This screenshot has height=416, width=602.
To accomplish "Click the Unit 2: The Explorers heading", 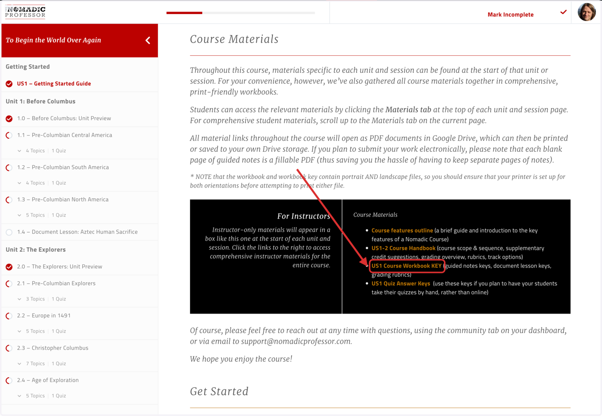I will (36, 249).
